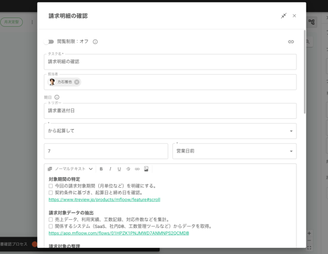
Task: Click the dialog's vertical scrollbar
Action: 305,72
